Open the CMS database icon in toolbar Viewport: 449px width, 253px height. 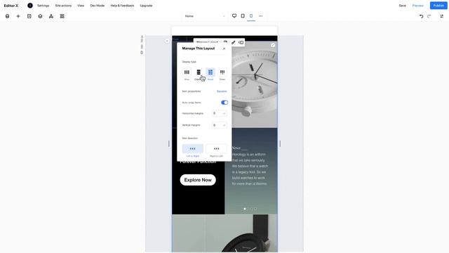[8, 16]
